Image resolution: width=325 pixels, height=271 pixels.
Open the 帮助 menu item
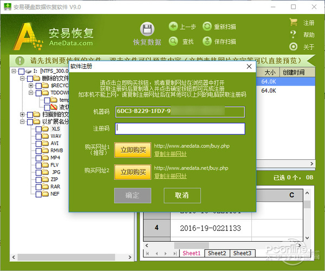(x=309, y=35)
